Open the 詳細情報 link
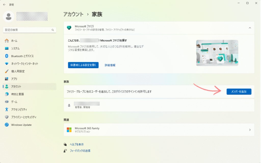Screen dimensions: 261x163 pos(110,65)
